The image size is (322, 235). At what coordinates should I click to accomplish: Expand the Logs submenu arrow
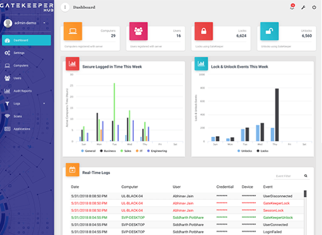[x=44, y=104]
